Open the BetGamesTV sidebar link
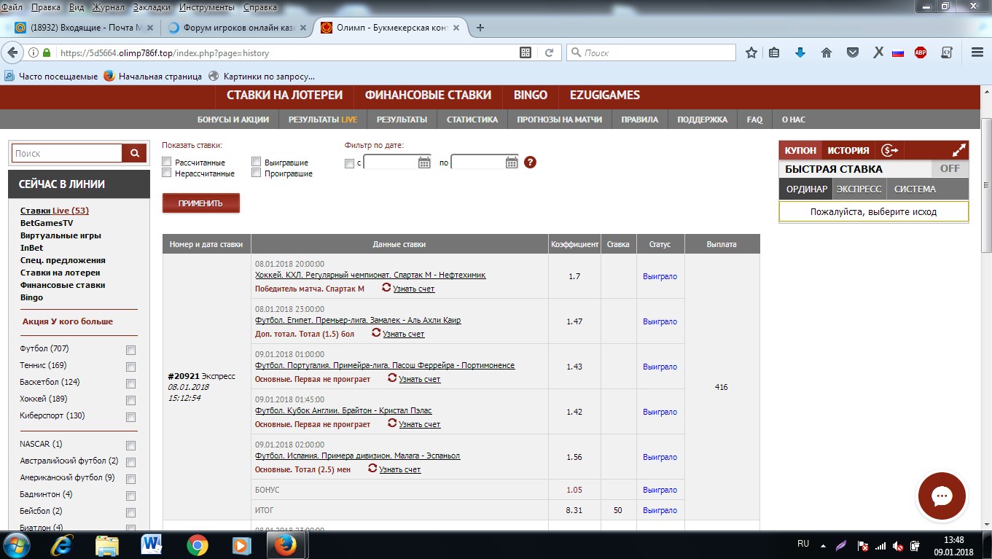Screen dimensions: 992x559 [x=47, y=223]
